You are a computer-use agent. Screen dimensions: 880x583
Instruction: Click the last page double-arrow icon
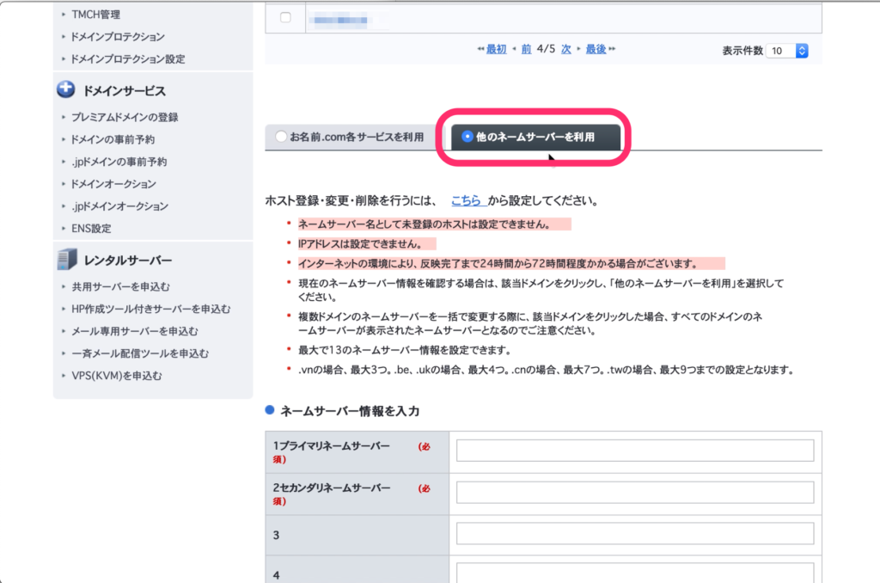tap(612, 50)
